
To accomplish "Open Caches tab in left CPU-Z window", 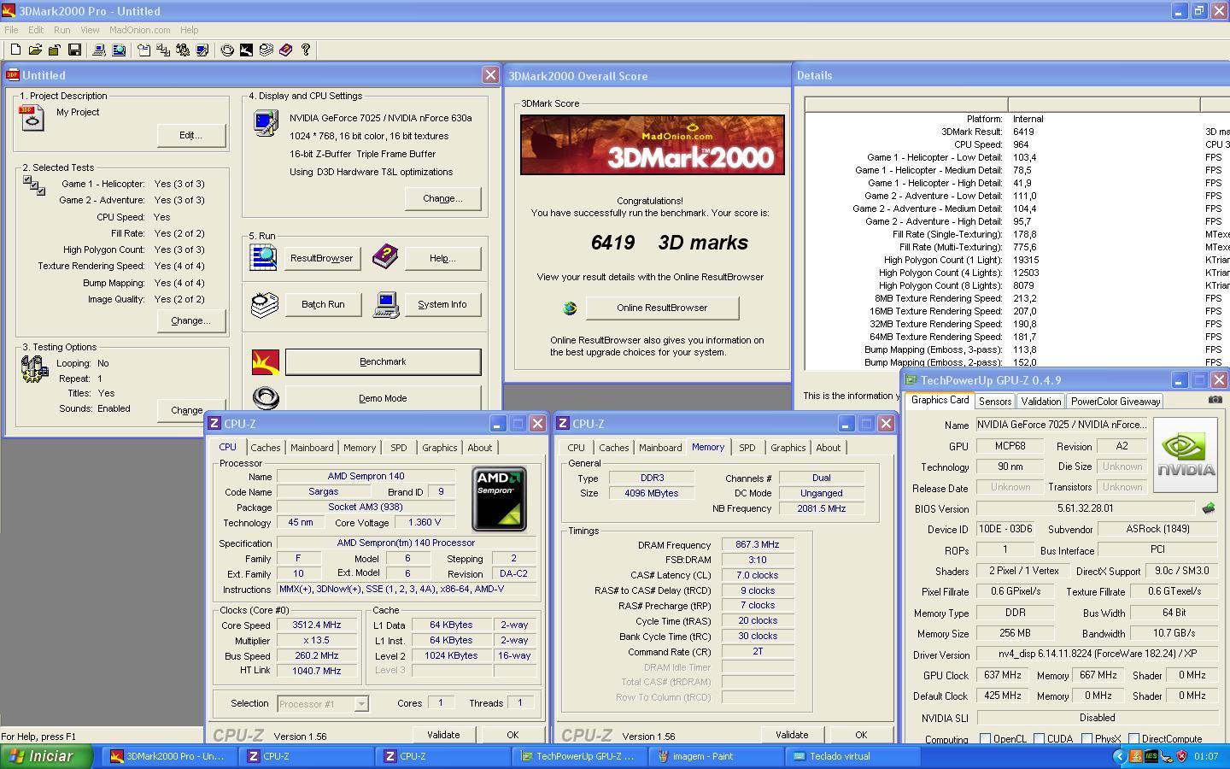I will [265, 448].
